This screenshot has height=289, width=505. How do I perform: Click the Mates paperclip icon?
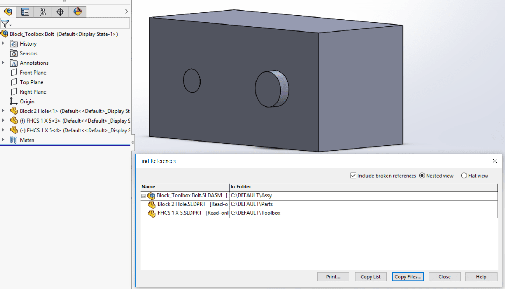point(14,140)
